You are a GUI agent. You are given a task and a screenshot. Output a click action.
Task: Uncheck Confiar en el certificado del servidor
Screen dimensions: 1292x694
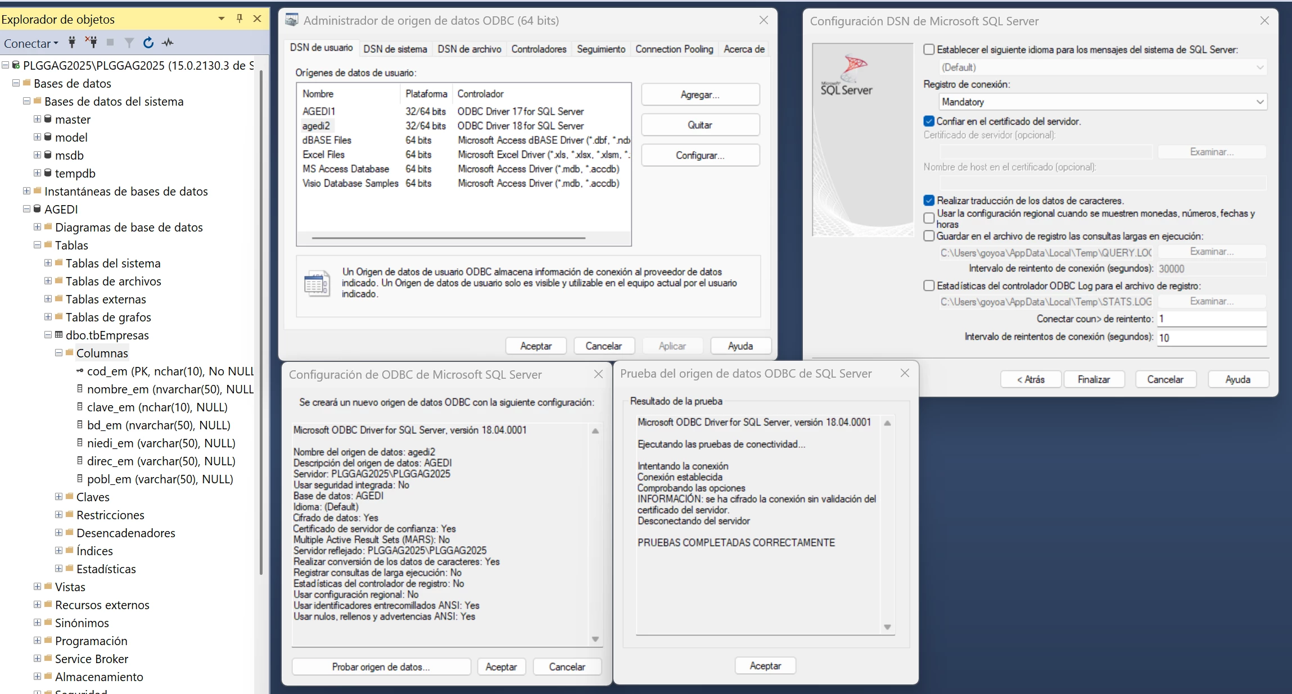coord(929,121)
